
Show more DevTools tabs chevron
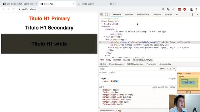(x=177, y=15)
